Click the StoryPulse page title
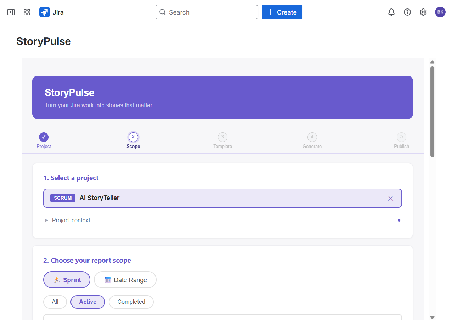 point(44,41)
